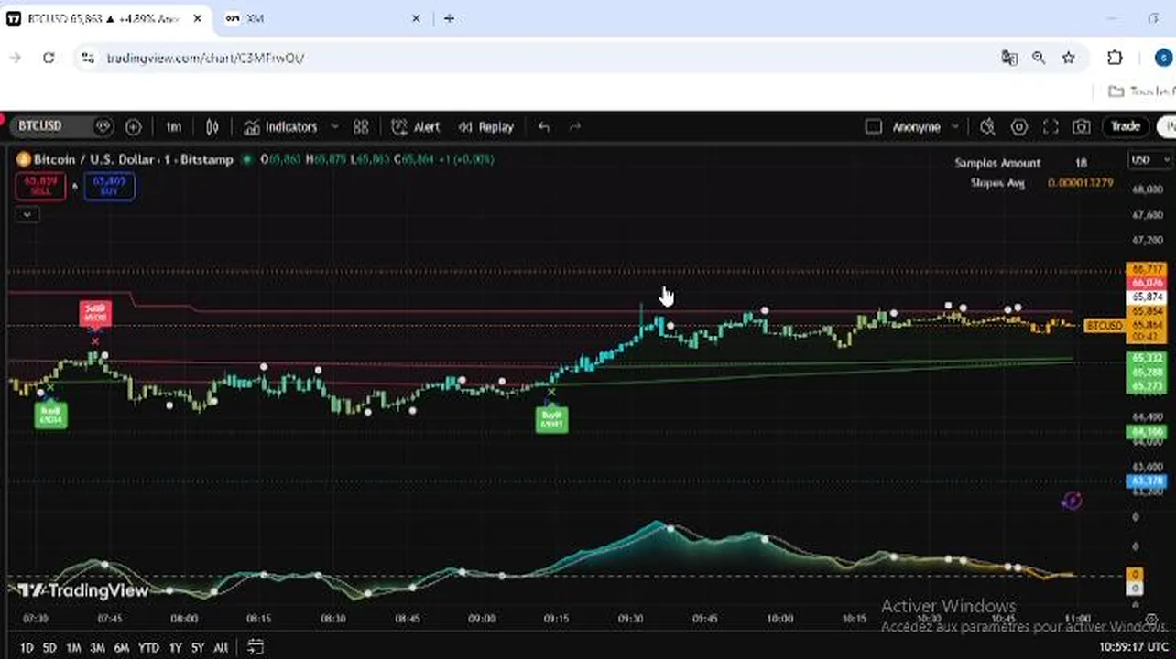Click the red Sell signal label near 07:45
The height and width of the screenshot is (659, 1176).
click(95, 313)
